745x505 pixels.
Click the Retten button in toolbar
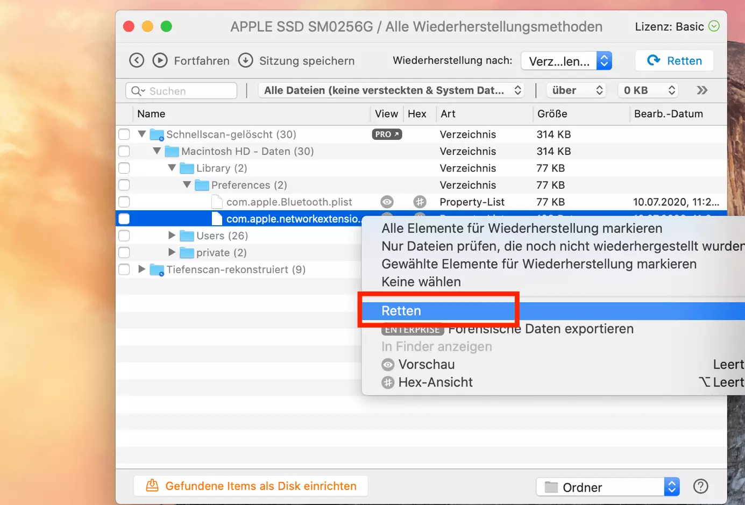[675, 61]
